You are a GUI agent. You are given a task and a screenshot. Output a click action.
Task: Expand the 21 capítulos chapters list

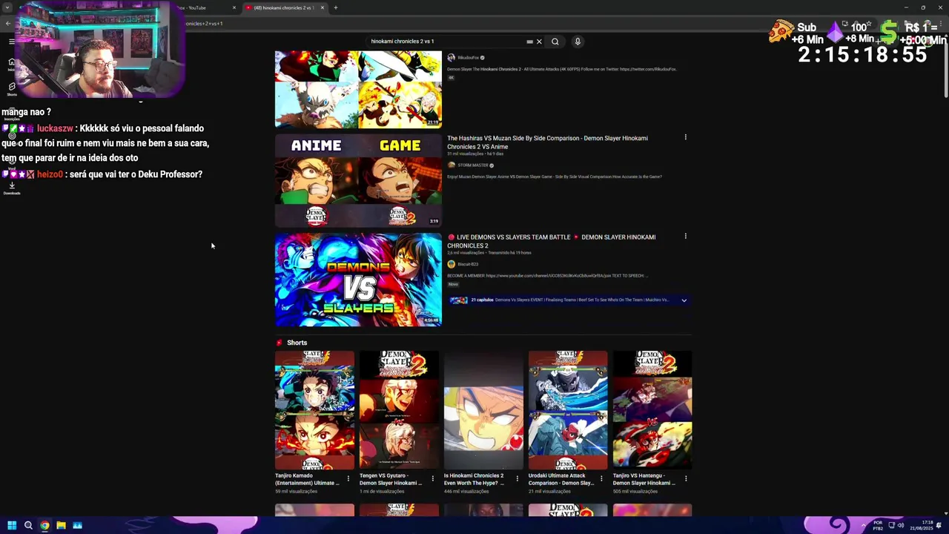pyautogui.click(x=684, y=300)
